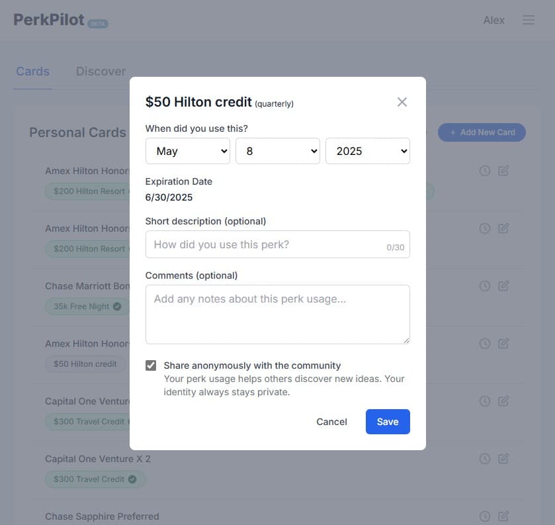The image size is (555, 525).
Task: Click edit icon for Capital One Venture X 2
Action: click(x=503, y=459)
